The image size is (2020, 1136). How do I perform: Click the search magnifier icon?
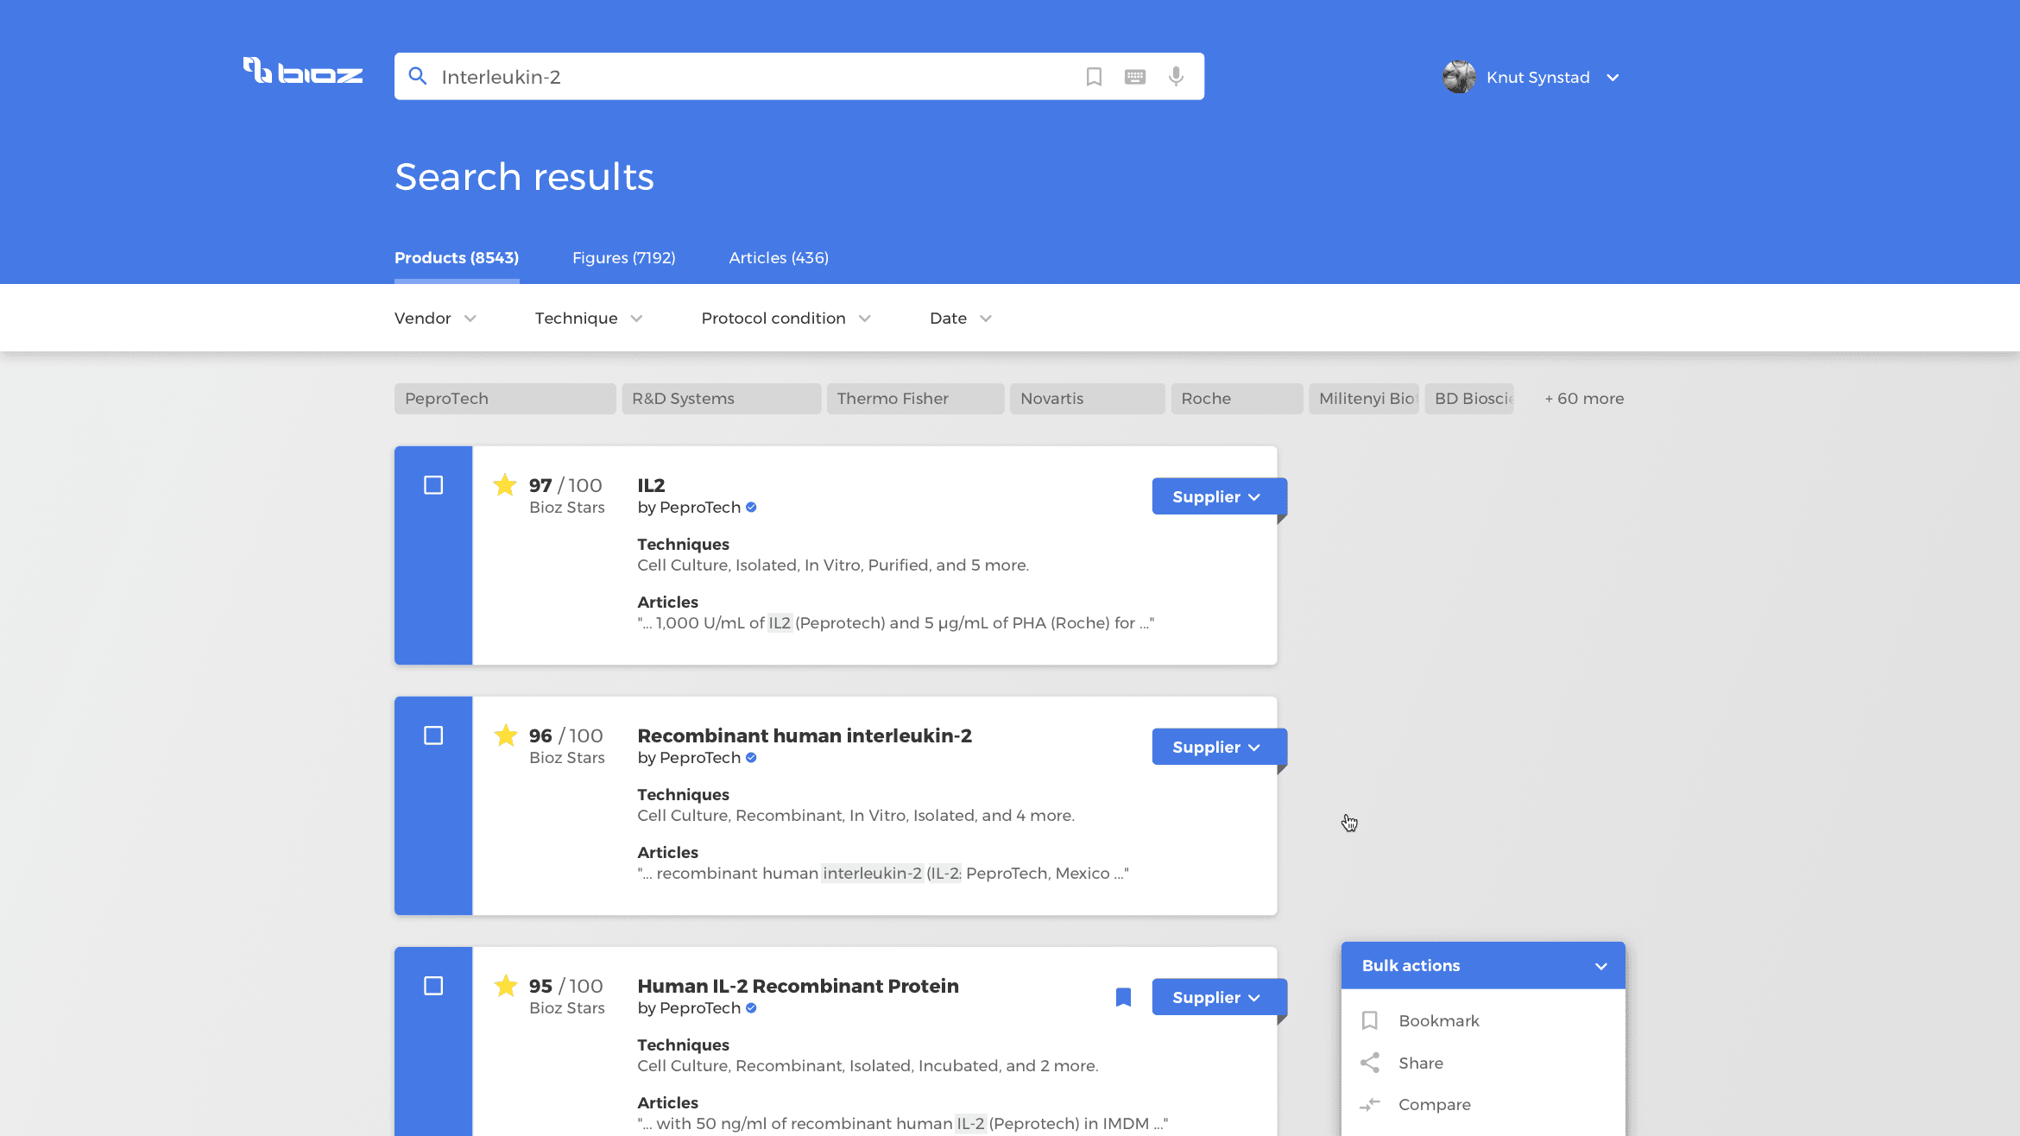coord(418,77)
